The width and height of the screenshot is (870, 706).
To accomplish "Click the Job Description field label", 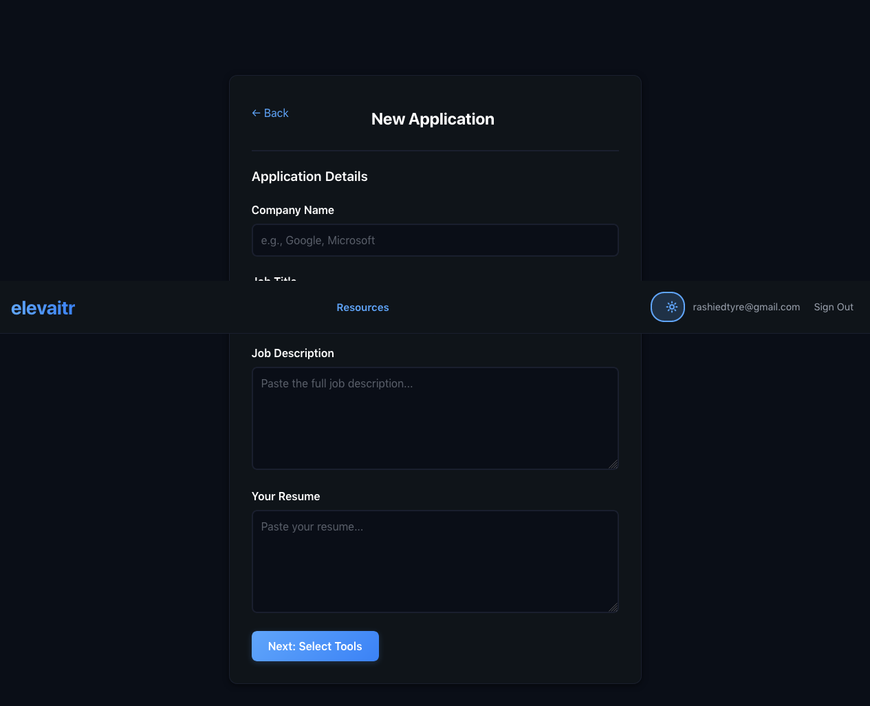I will [292, 353].
